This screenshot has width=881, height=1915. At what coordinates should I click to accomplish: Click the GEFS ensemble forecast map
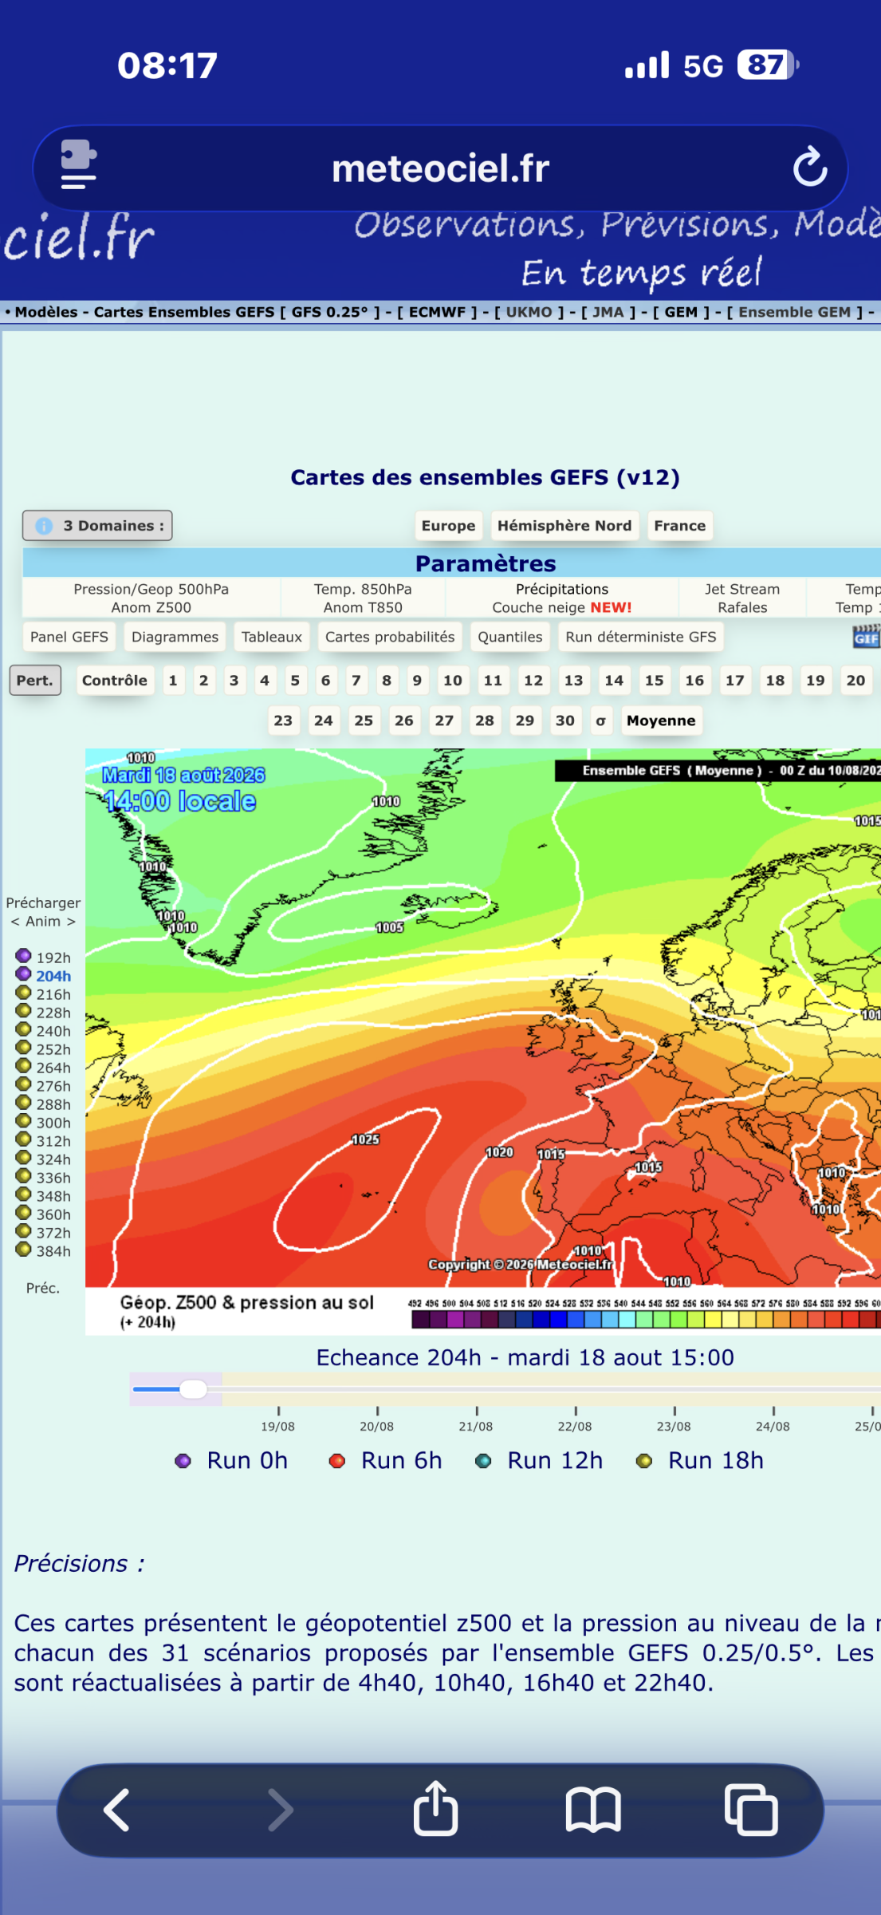tap(483, 1041)
